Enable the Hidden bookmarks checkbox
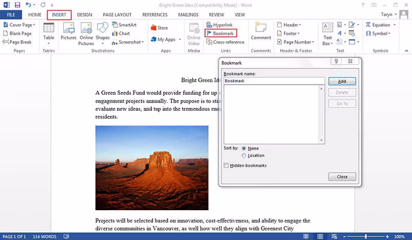Image resolution: width=412 pixels, height=240 pixels. 226,165
